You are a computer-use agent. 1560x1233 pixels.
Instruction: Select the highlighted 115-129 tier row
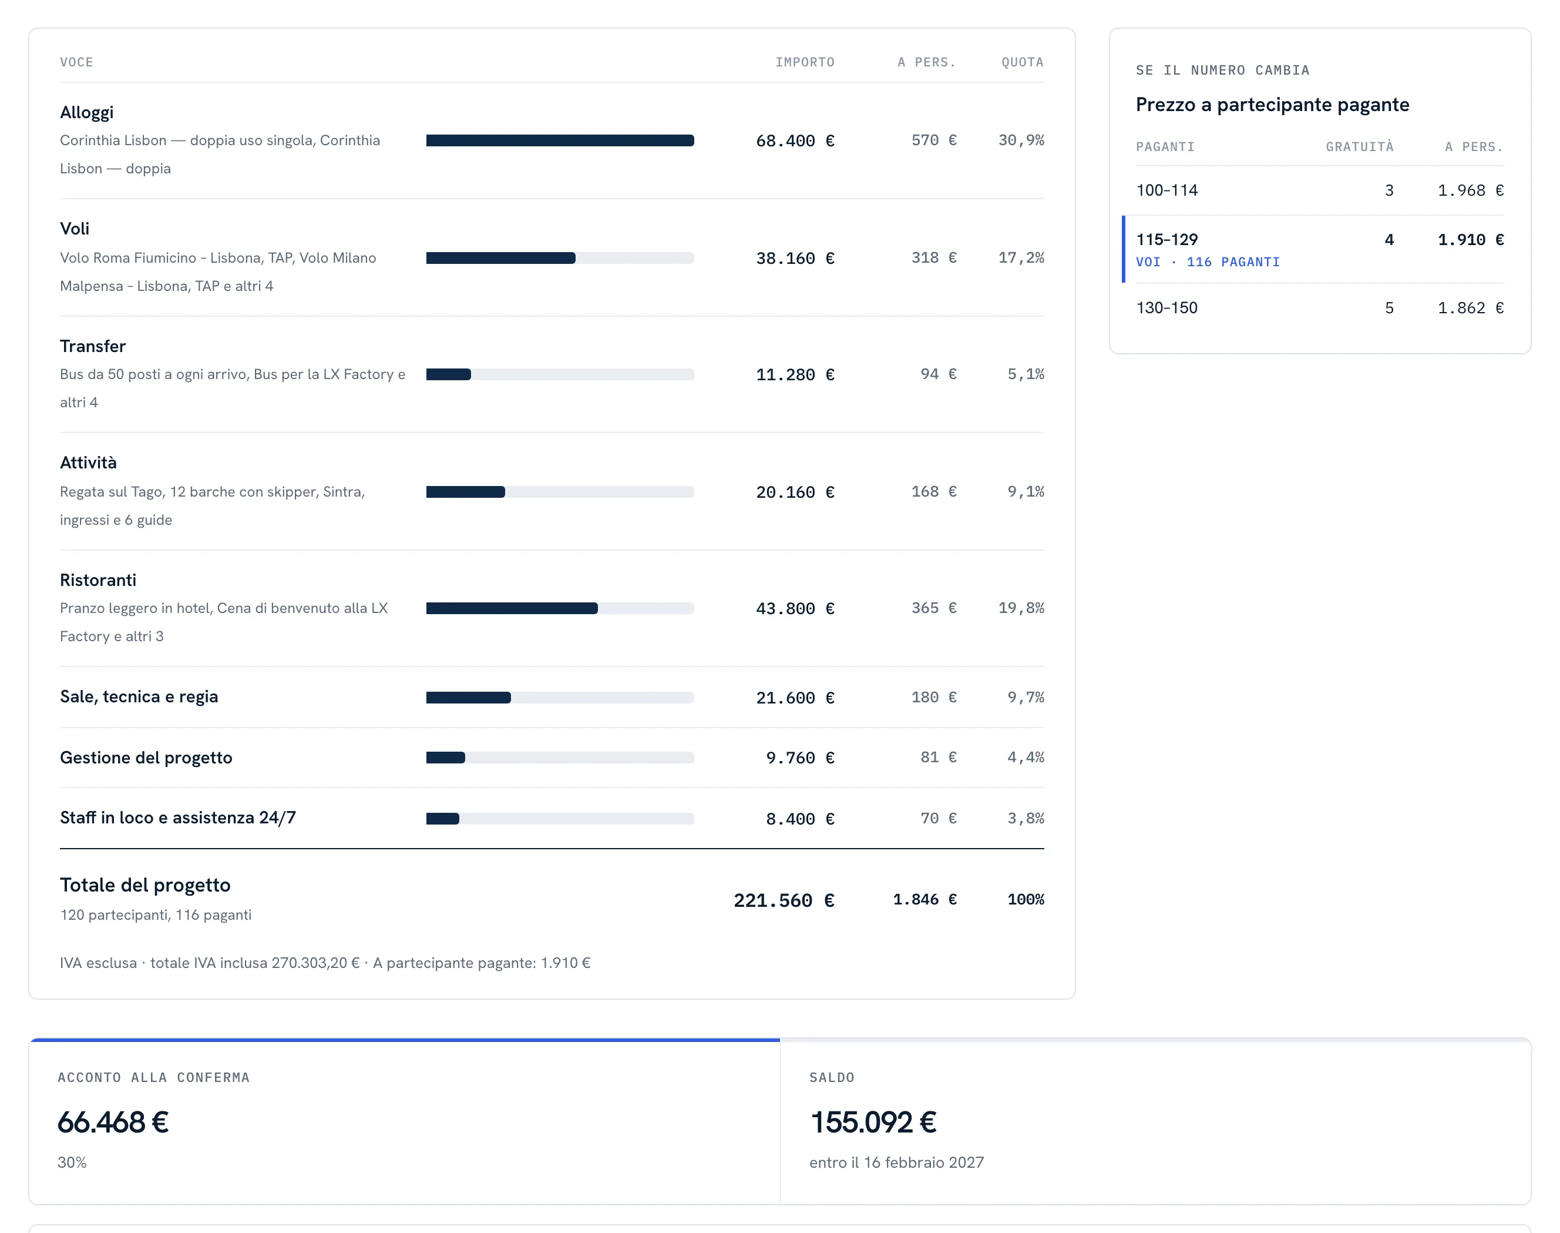click(1314, 249)
